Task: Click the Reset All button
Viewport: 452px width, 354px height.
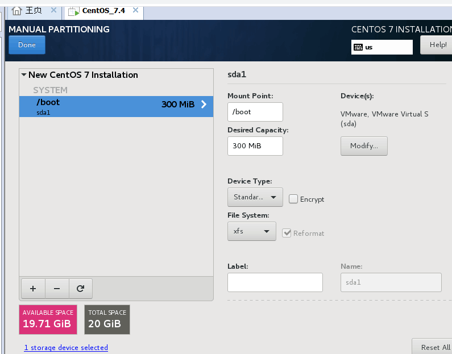Action: [x=432, y=347]
